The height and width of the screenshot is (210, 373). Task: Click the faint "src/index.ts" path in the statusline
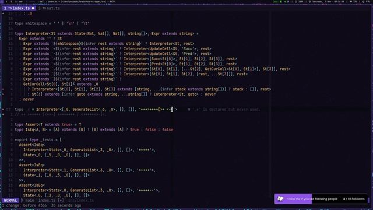(x=81, y=201)
